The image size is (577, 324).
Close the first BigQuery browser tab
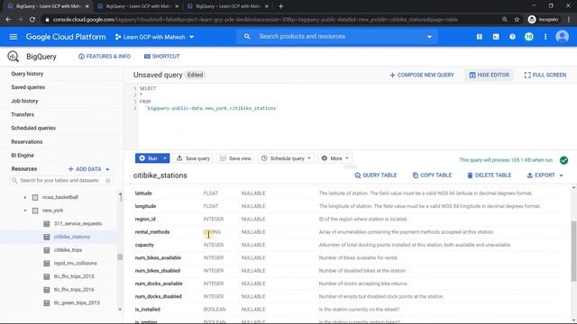[87, 6]
